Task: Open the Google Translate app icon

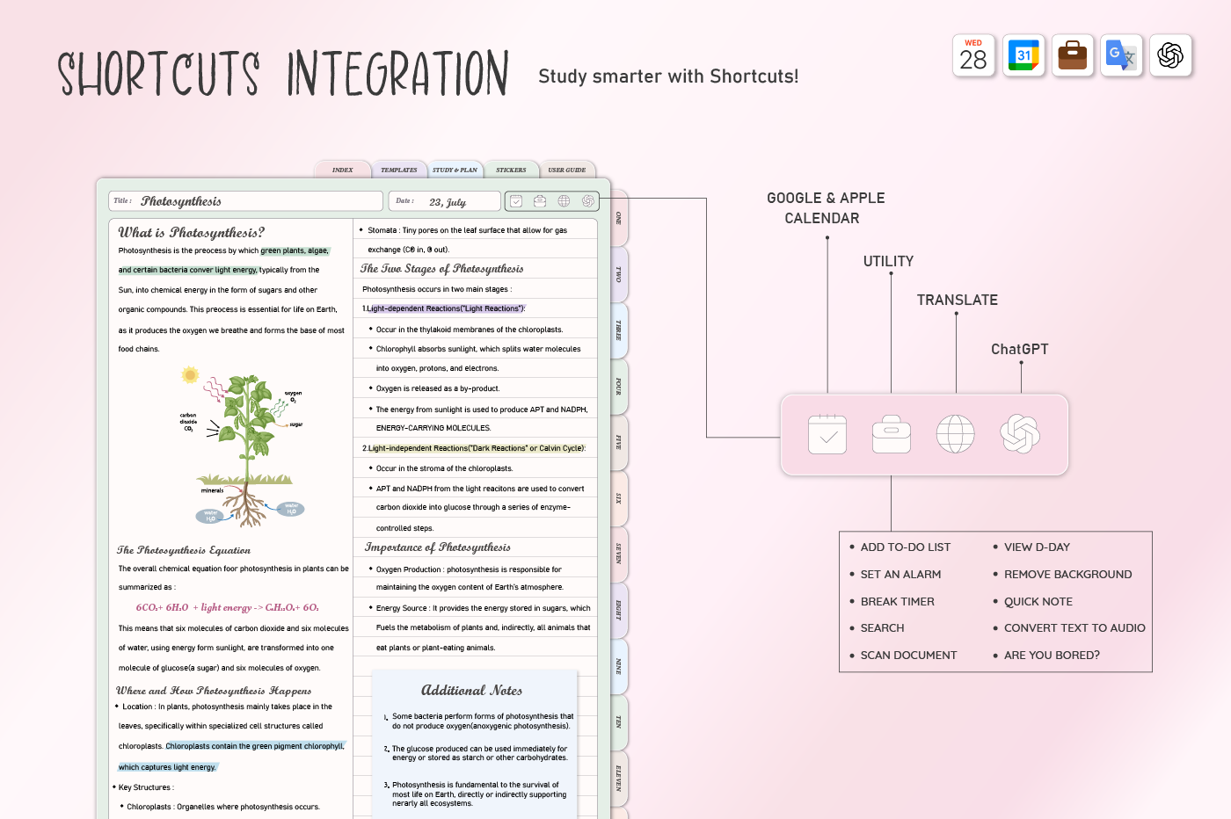Action: (1121, 56)
